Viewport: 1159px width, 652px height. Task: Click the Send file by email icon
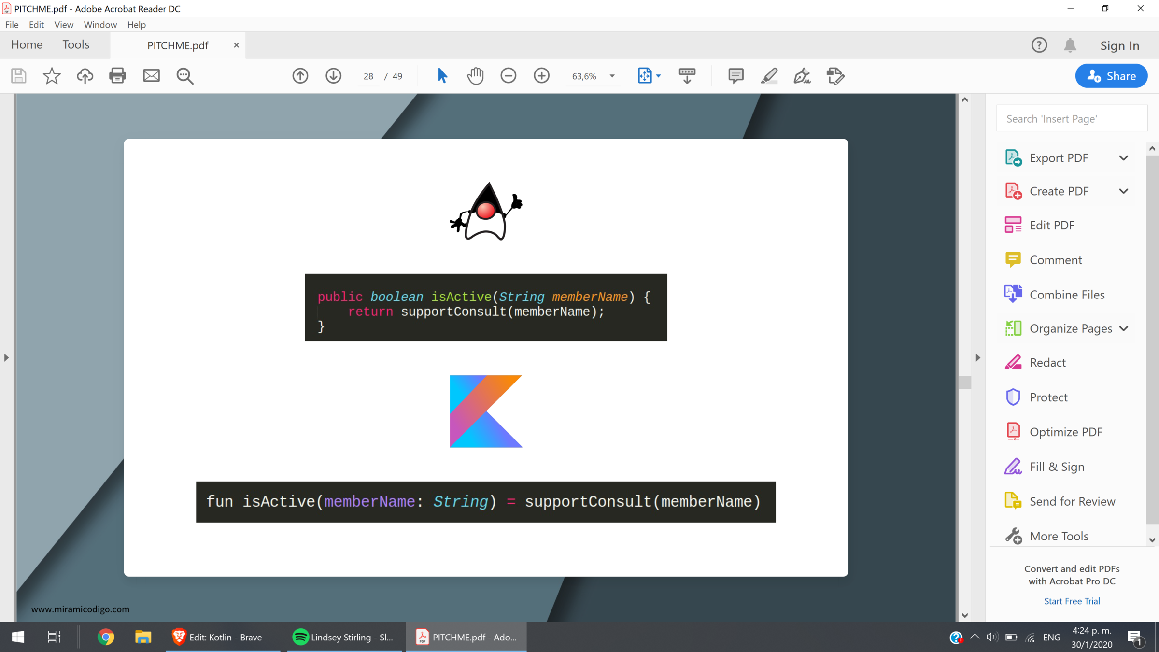pos(151,76)
